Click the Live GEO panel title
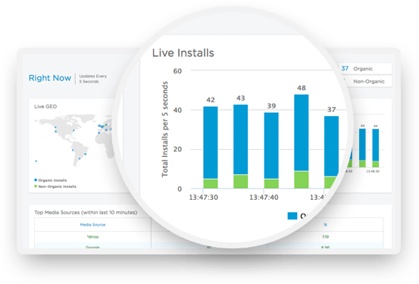The image size is (419, 284). (x=45, y=107)
